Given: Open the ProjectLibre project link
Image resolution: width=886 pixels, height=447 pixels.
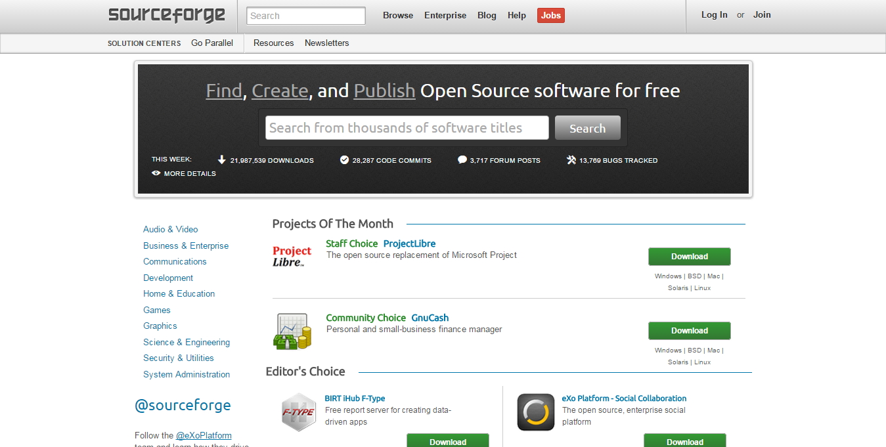Looking at the screenshot, I should pos(410,244).
